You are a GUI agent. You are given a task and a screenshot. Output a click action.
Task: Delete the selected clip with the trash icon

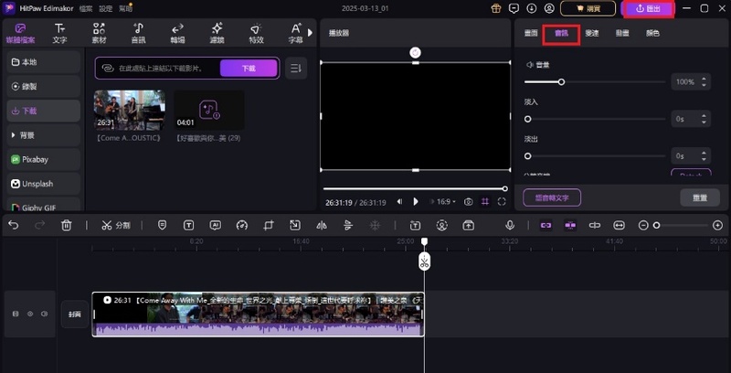click(x=66, y=226)
